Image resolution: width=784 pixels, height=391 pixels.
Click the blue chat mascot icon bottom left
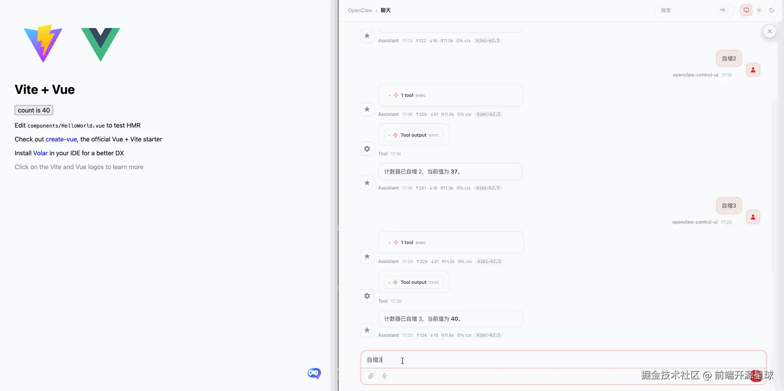(314, 373)
